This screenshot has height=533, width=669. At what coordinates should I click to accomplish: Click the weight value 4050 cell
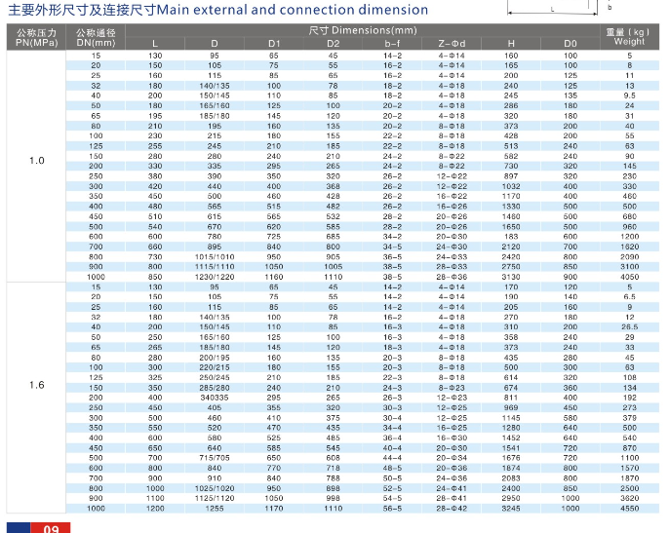[629, 277]
